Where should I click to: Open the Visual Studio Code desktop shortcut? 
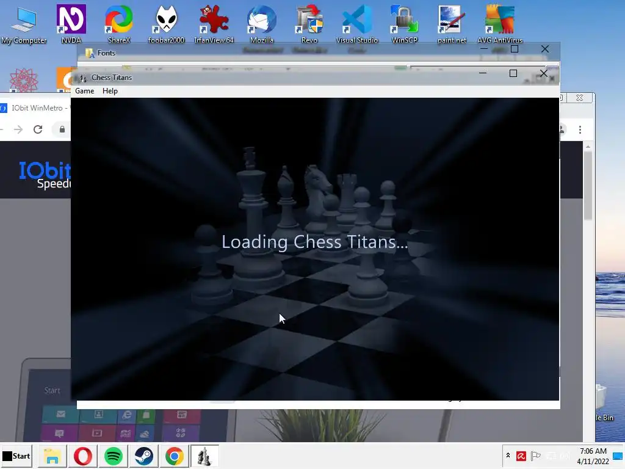coord(356,24)
